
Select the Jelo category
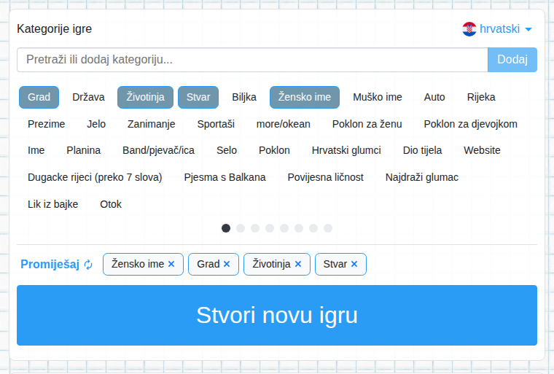(96, 124)
